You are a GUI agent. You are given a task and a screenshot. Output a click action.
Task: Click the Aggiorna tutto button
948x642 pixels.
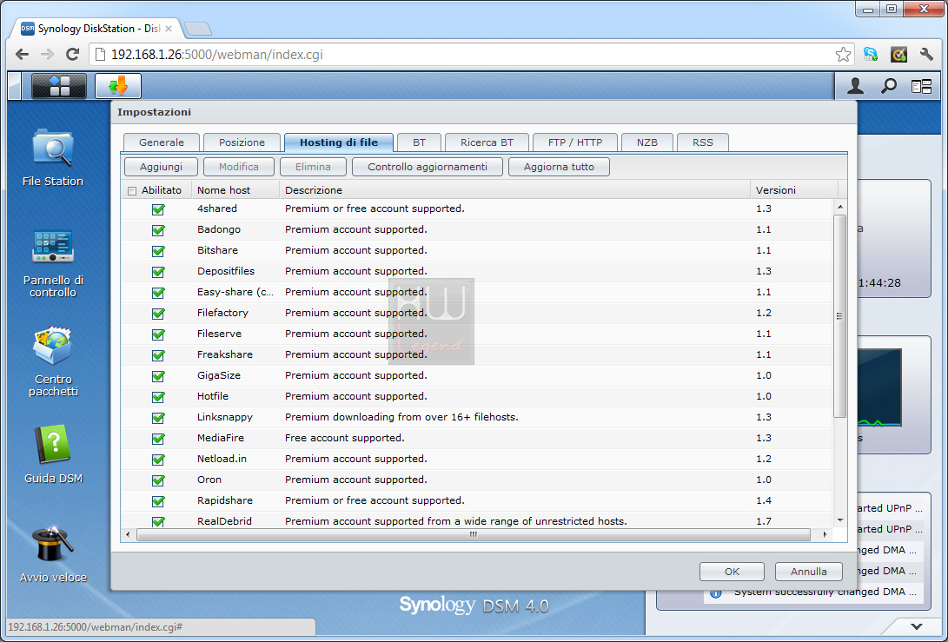[x=559, y=167]
